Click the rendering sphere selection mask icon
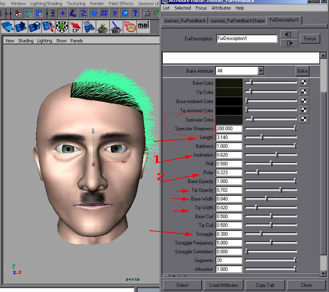 pyautogui.click(x=125, y=14)
